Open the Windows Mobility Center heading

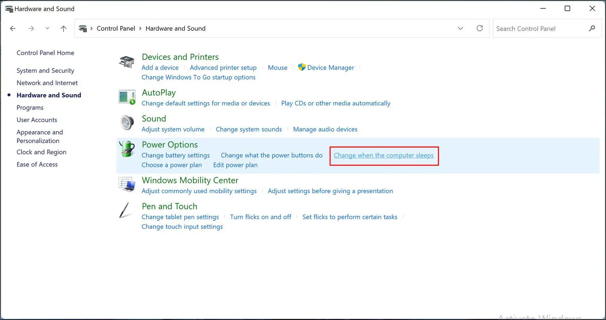pos(190,181)
